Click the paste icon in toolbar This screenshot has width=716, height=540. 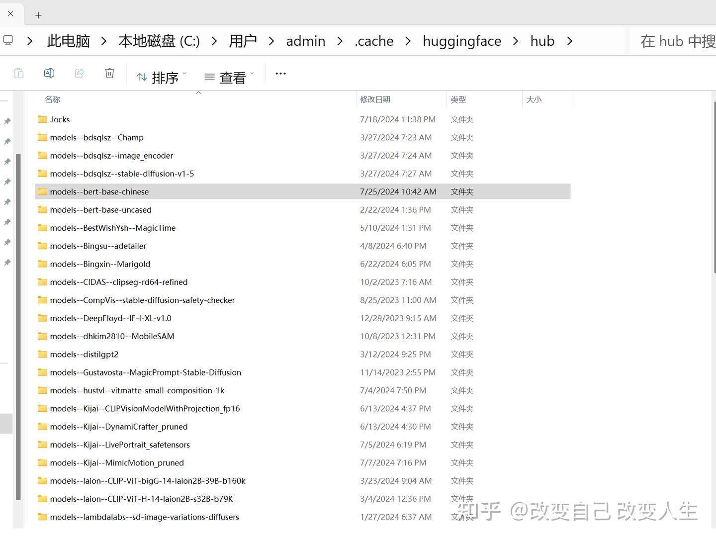pyautogui.click(x=19, y=74)
